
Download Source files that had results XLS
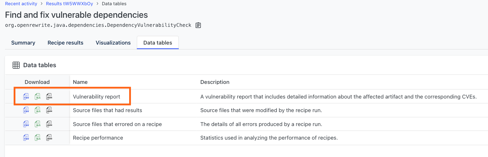(38, 110)
